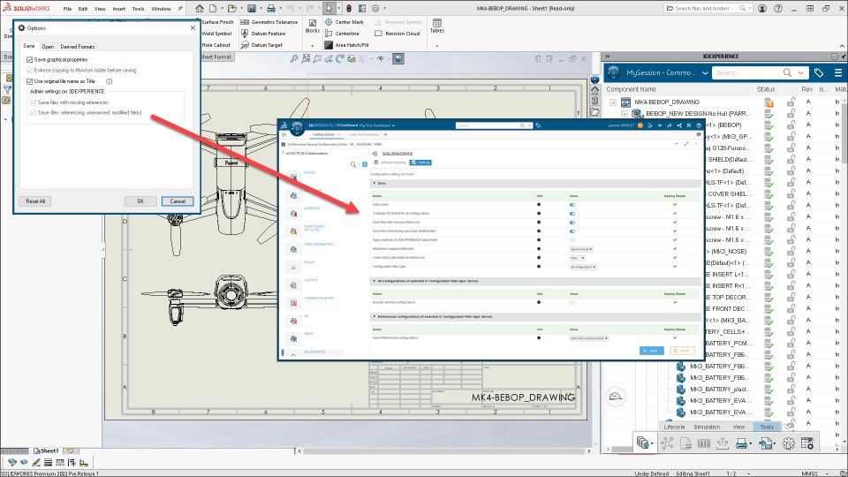Click the info icon beside Use original file name
This screenshot has width=848, height=477.
coord(109,81)
